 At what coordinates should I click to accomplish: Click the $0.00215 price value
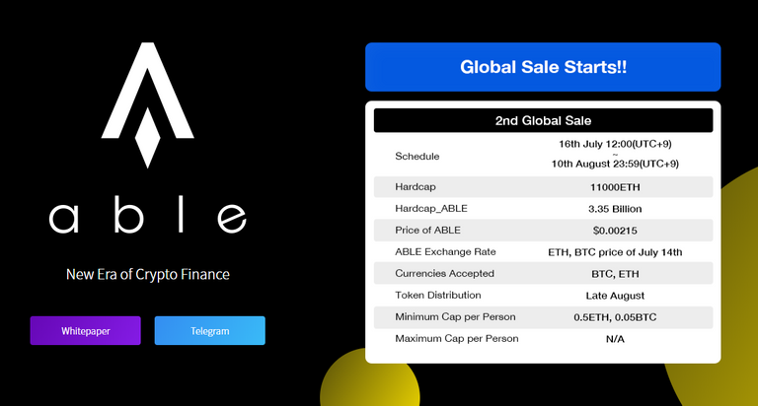[x=615, y=231]
